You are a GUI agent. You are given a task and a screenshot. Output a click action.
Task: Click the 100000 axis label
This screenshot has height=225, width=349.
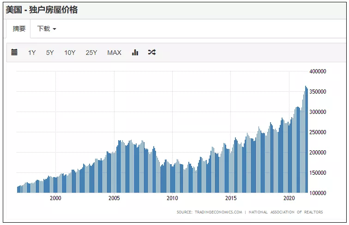pos(318,193)
